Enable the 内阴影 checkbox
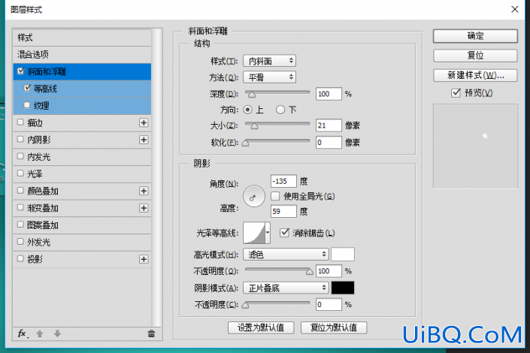 point(20,139)
